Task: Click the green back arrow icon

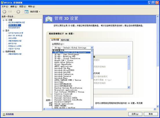Action: (4, 12)
